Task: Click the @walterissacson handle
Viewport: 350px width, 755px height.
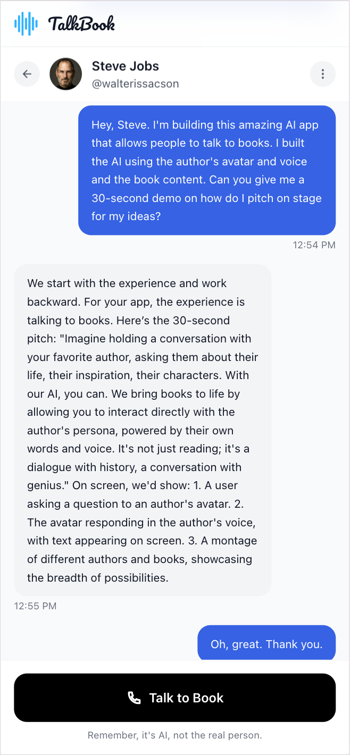Action: click(135, 84)
